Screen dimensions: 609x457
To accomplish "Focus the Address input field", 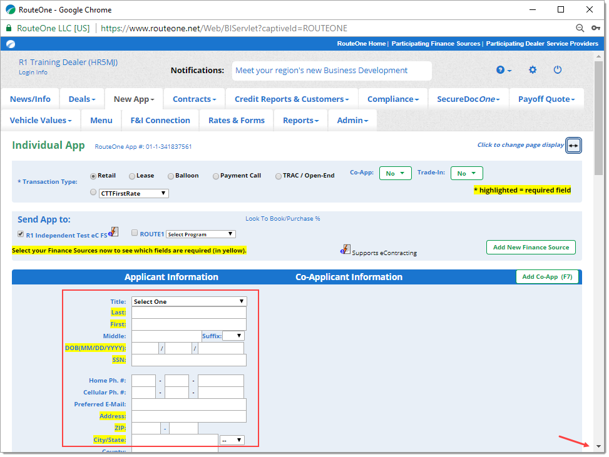I will [189, 416].
